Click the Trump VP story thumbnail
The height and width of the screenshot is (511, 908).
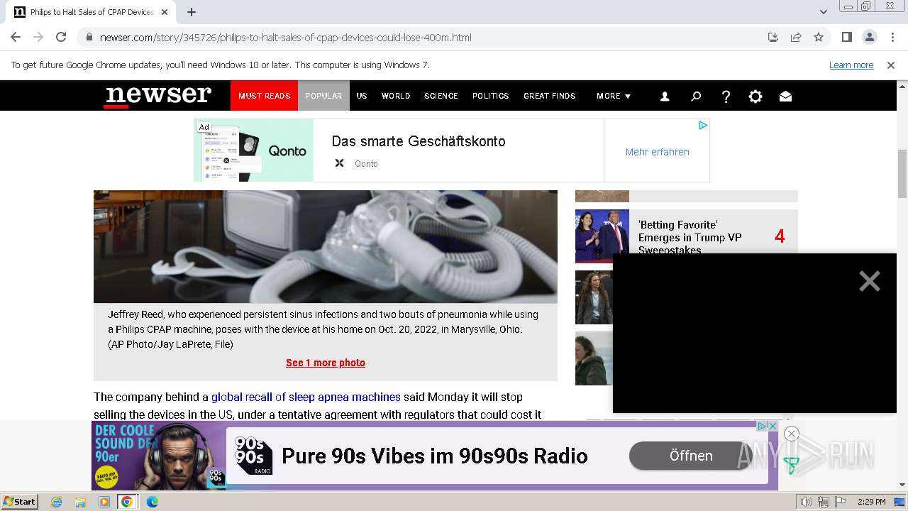(x=602, y=236)
